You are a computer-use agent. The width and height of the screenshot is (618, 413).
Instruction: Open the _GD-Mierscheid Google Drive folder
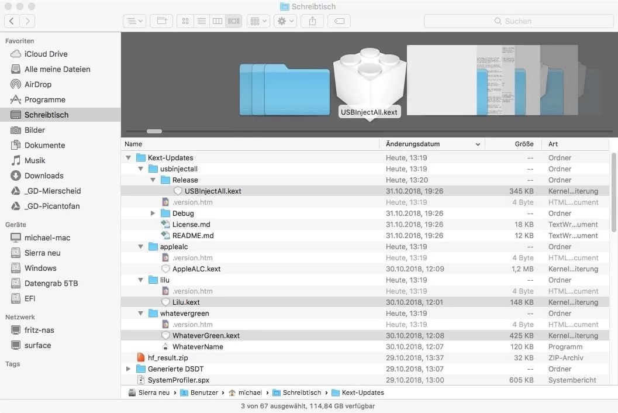(x=51, y=191)
